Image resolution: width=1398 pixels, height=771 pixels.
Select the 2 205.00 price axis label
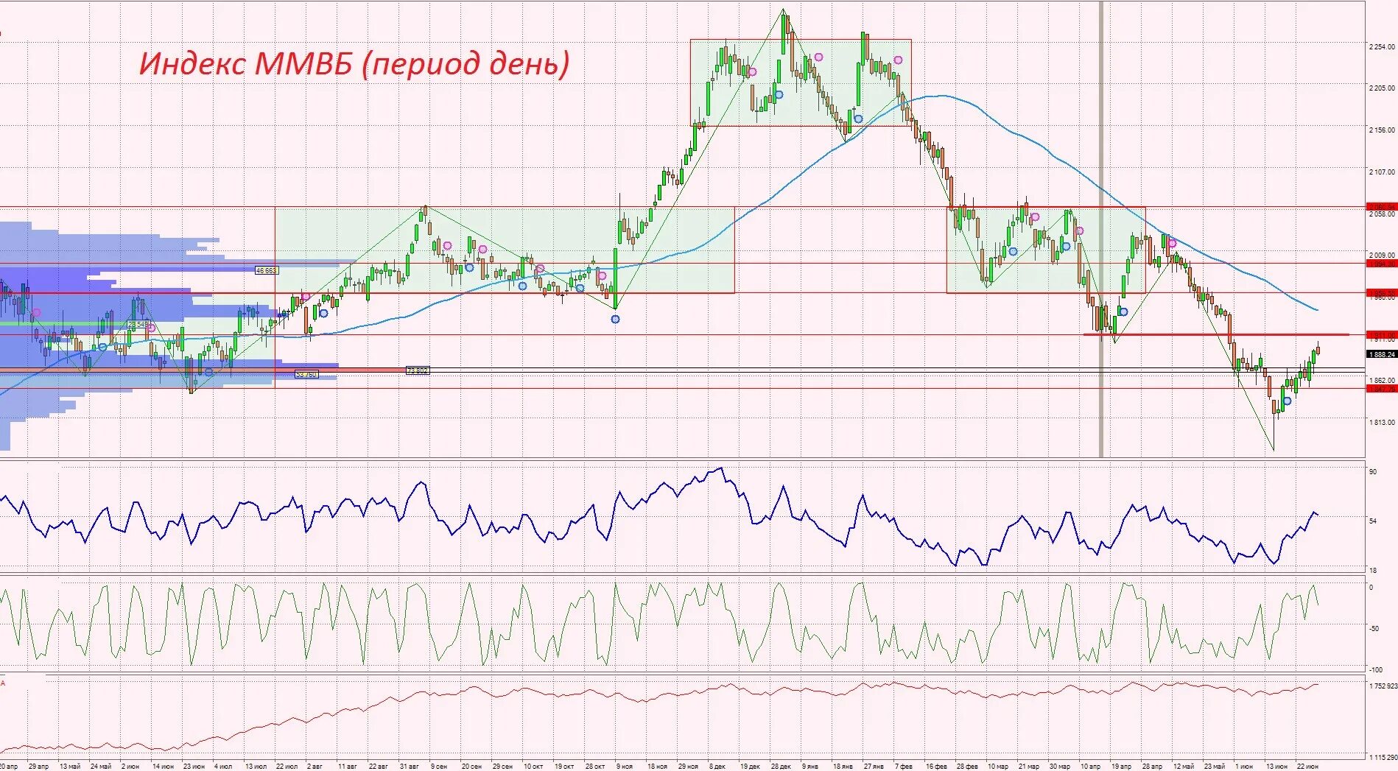click(x=1382, y=88)
